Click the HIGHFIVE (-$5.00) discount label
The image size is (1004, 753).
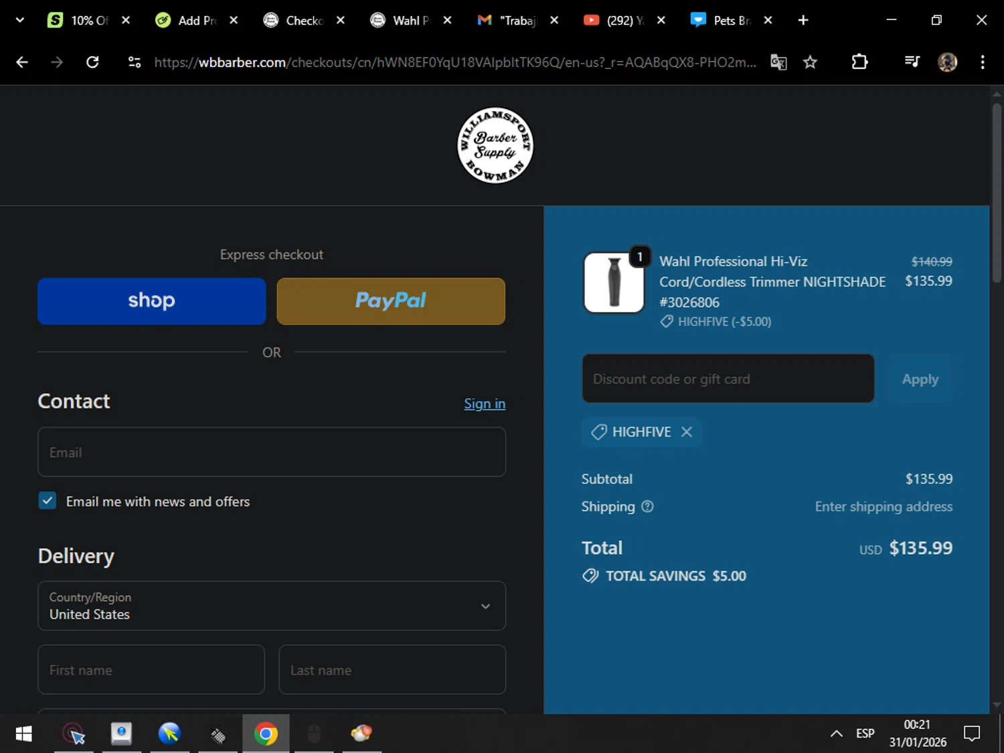tap(724, 322)
